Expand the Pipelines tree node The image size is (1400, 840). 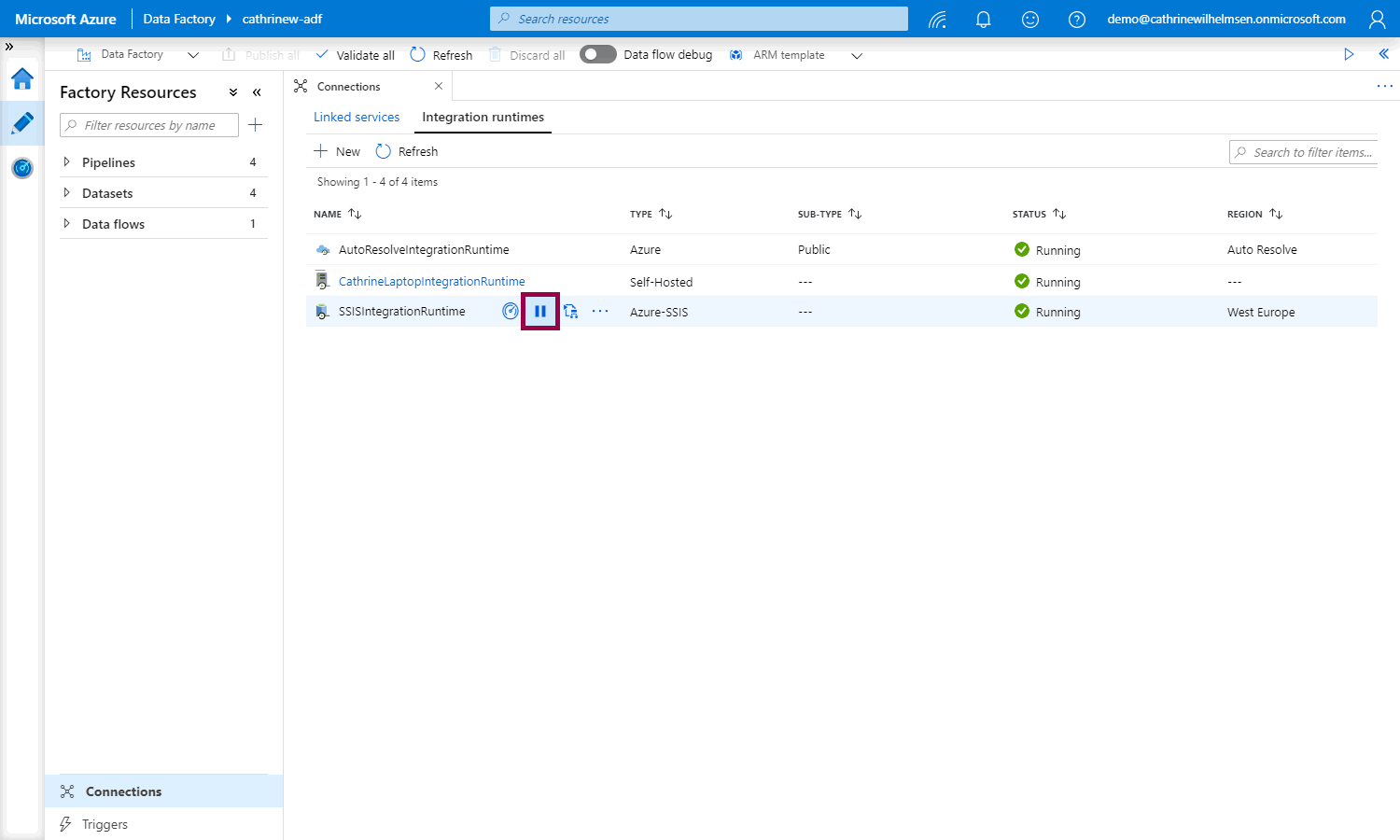click(x=66, y=162)
